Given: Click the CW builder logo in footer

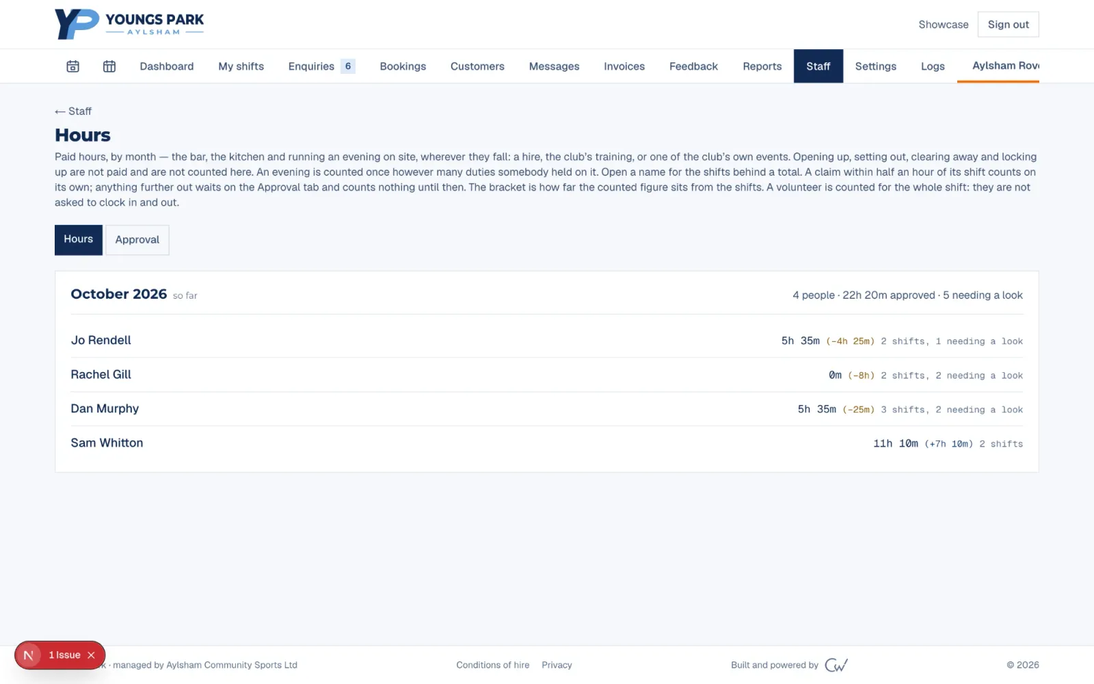Looking at the screenshot, I should [836, 665].
